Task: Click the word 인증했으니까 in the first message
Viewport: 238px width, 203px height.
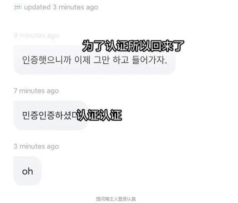Action: coord(47,60)
